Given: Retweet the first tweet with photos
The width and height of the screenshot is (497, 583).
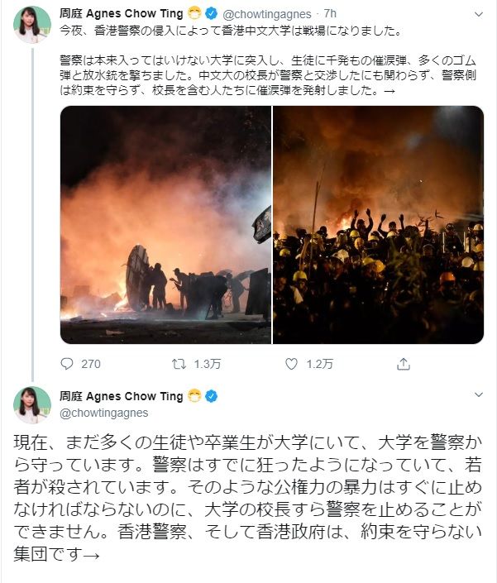Looking at the screenshot, I should coord(178,363).
